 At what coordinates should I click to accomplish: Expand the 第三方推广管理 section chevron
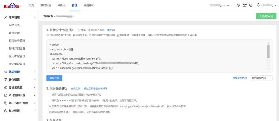tap(34, 103)
